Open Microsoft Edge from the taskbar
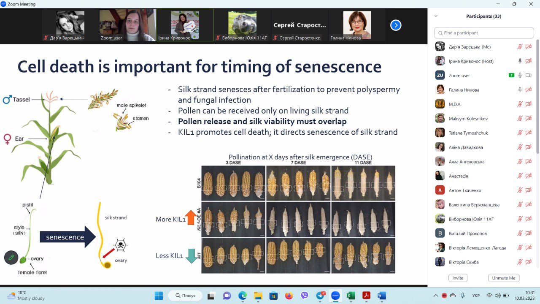The width and height of the screenshot is (540, 304). point(243,296)
